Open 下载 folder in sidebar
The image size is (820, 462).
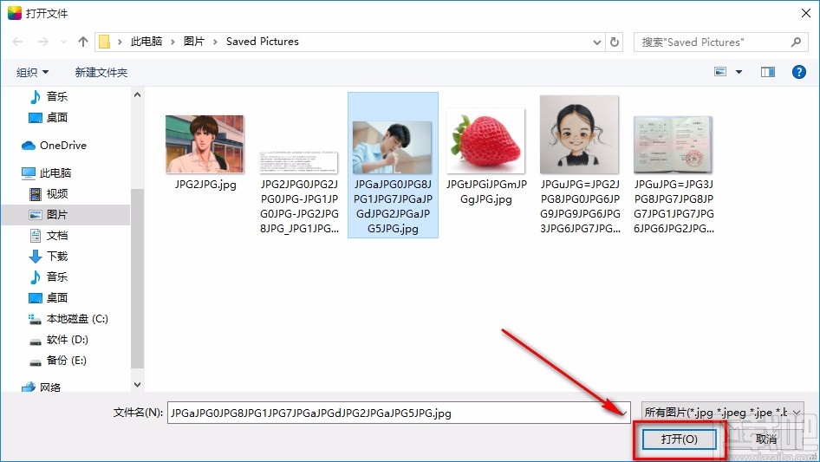[x=49, y=257]
